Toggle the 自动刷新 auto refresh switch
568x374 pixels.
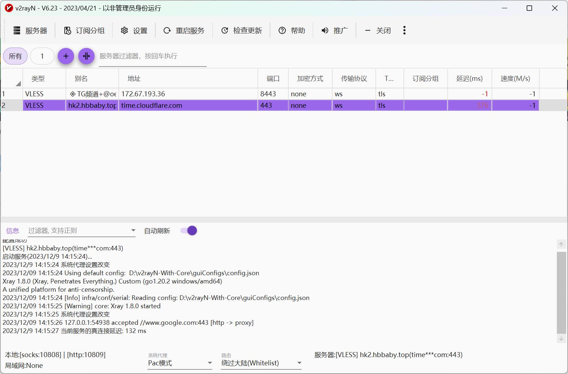(x=189, y=231)
